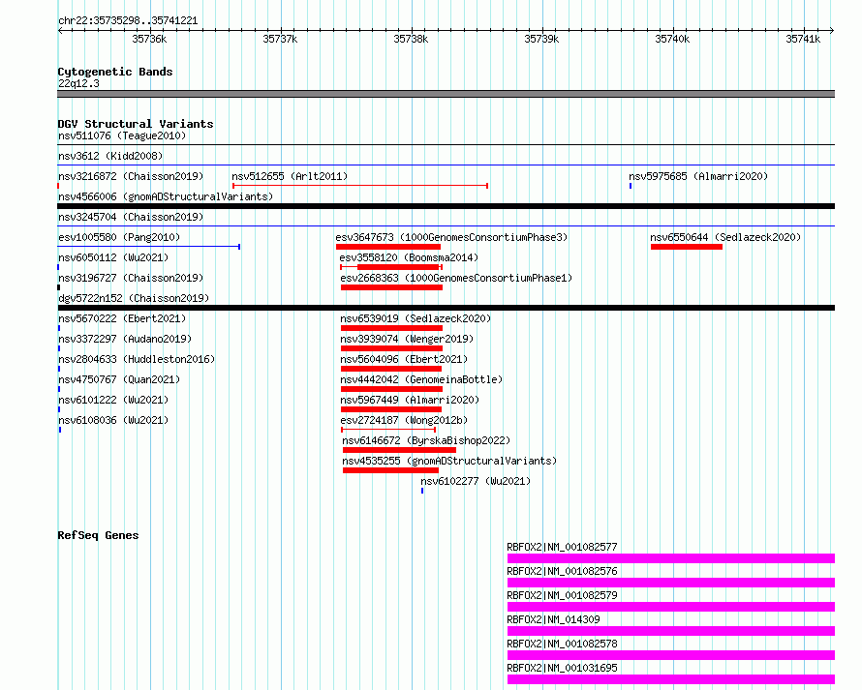Select nsv4535255 gnomADStructuralVariants label
Image resolution: width=862 pixels, height=690 pixels.
click(449, 461)
